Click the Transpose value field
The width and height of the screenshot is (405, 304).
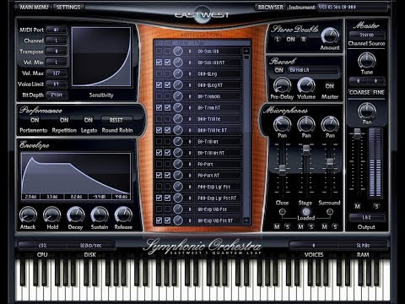click(57, 52)
